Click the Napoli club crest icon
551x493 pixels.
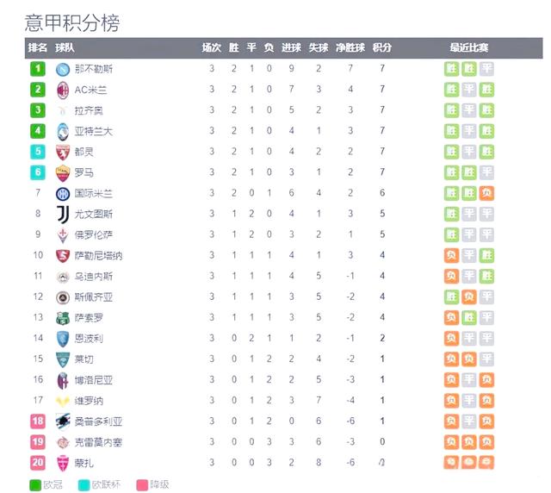[63, 69]
